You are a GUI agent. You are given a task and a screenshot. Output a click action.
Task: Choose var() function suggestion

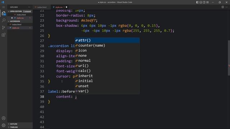pos(107,91)
